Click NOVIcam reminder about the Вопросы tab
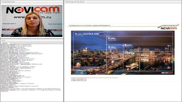The height and width of the screenshot is (102, 182). [30, 89]
